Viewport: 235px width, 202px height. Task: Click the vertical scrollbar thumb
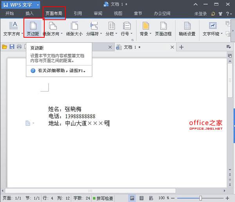click(x=230, y=80)
